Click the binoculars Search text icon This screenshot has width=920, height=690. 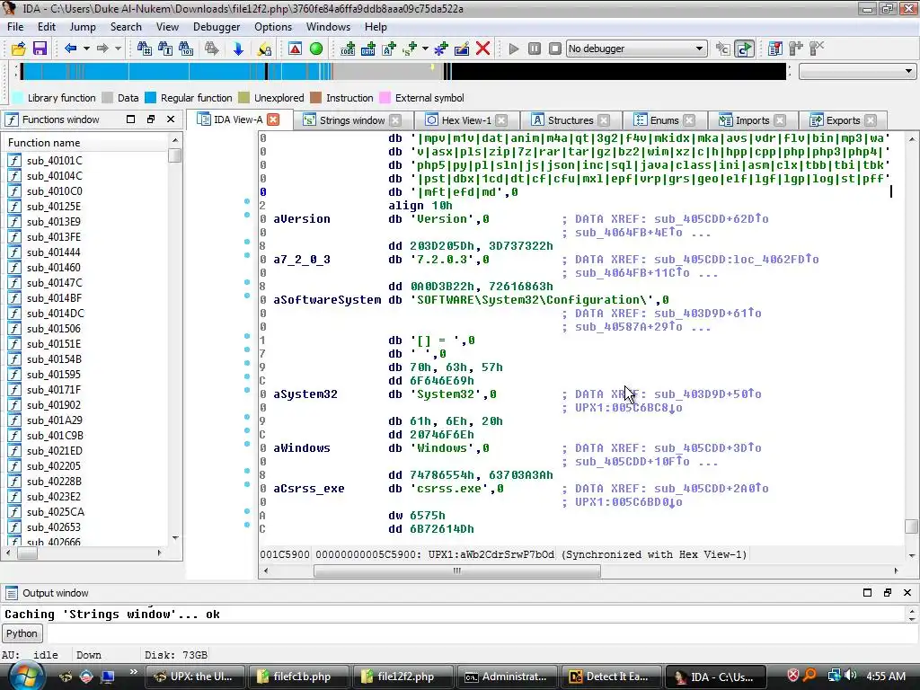click(144, 49)
